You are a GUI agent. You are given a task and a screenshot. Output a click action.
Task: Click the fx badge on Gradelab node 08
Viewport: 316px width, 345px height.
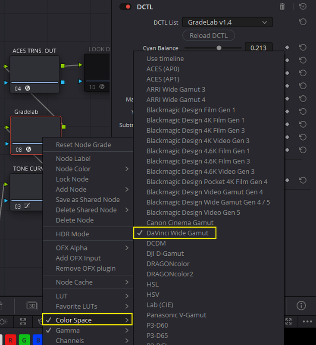click(28, 149)
